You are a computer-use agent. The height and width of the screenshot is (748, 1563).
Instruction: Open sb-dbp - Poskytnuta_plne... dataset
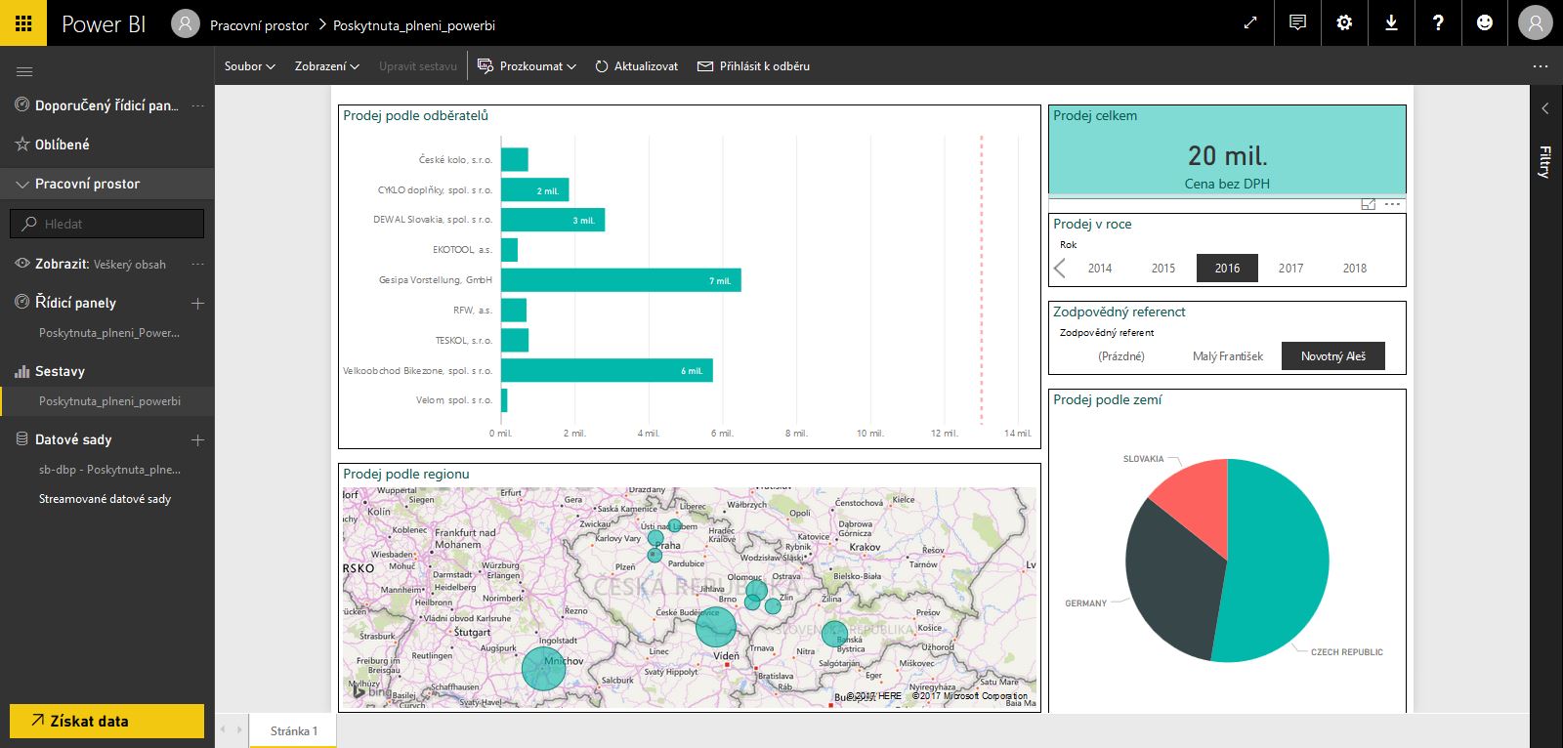coord(109,470)
